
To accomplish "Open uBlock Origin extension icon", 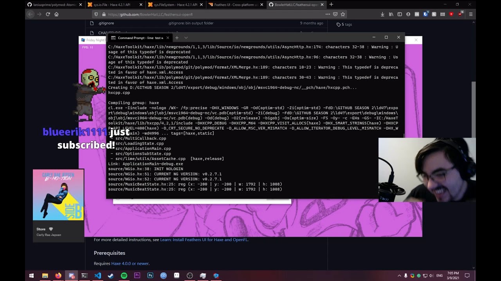I will tap(460, 14).
